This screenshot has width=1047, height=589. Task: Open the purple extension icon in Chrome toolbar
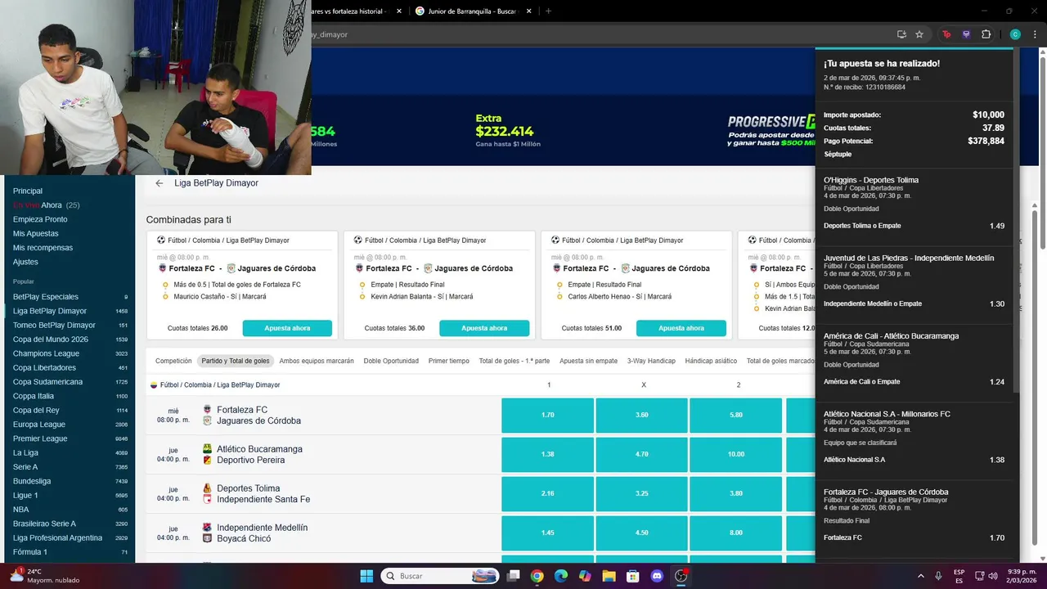pyautogui.click(x=966, y=34)
